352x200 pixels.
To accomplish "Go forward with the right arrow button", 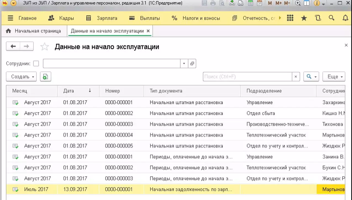I will 27,46.
